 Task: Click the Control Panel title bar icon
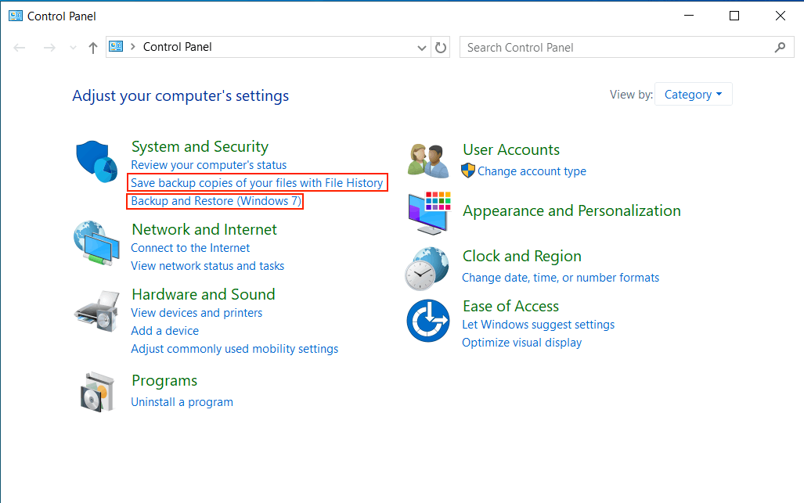click(16, 16)
